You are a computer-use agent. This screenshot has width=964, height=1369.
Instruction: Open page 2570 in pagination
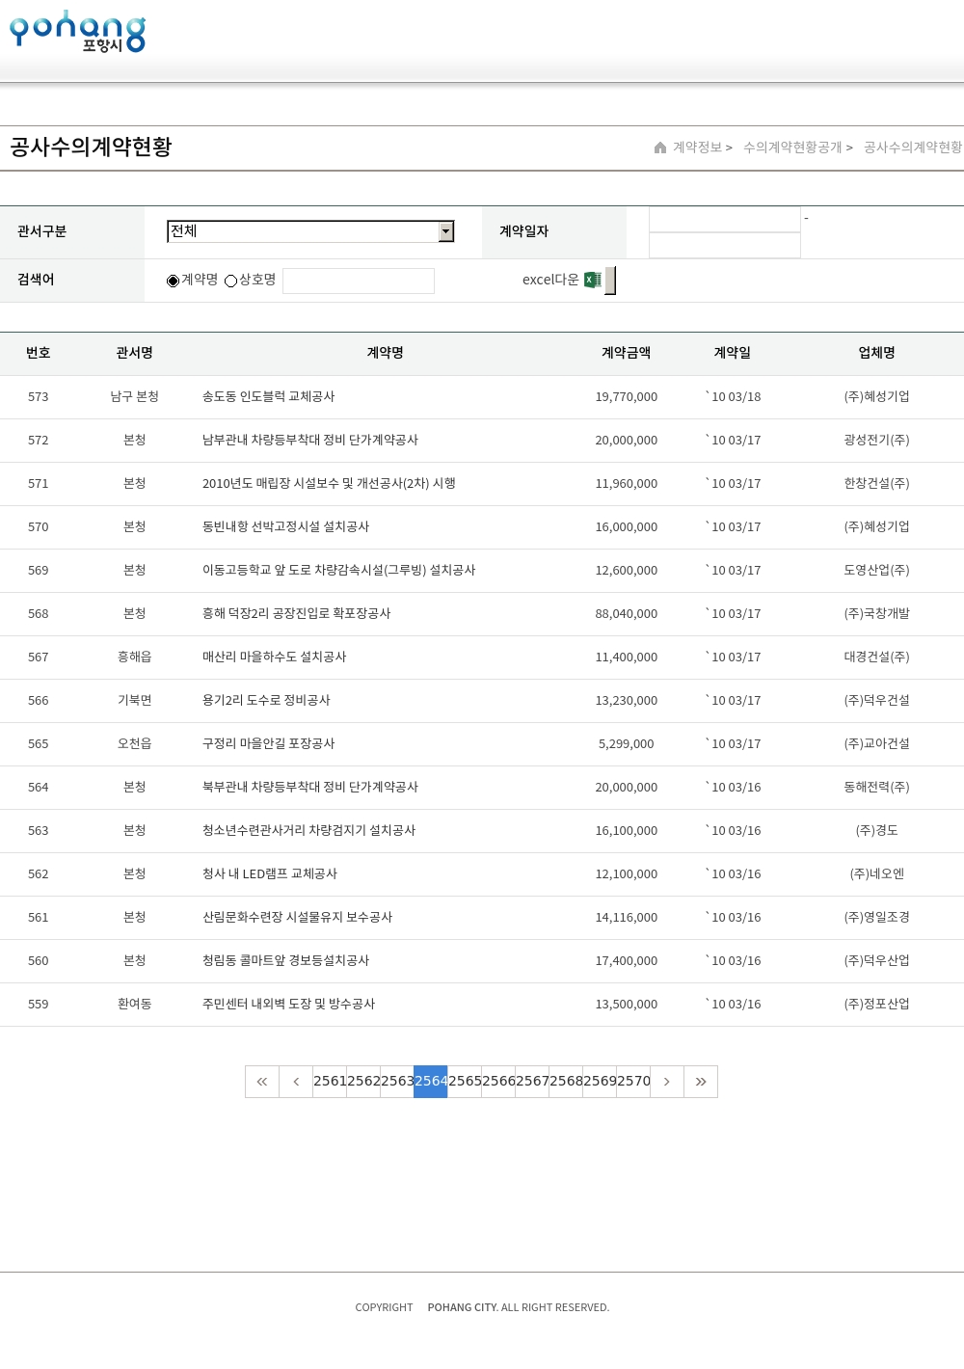tap(633, 1082)
